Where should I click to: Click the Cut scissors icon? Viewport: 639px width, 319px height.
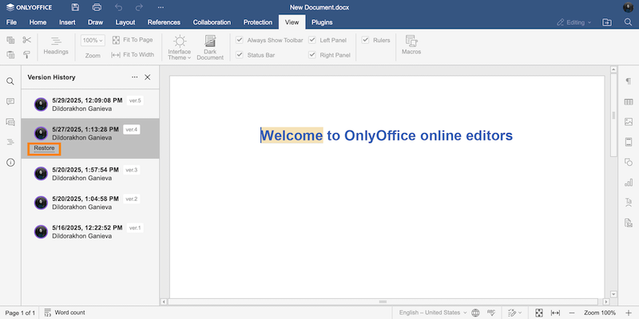click(x=27, y=40)
